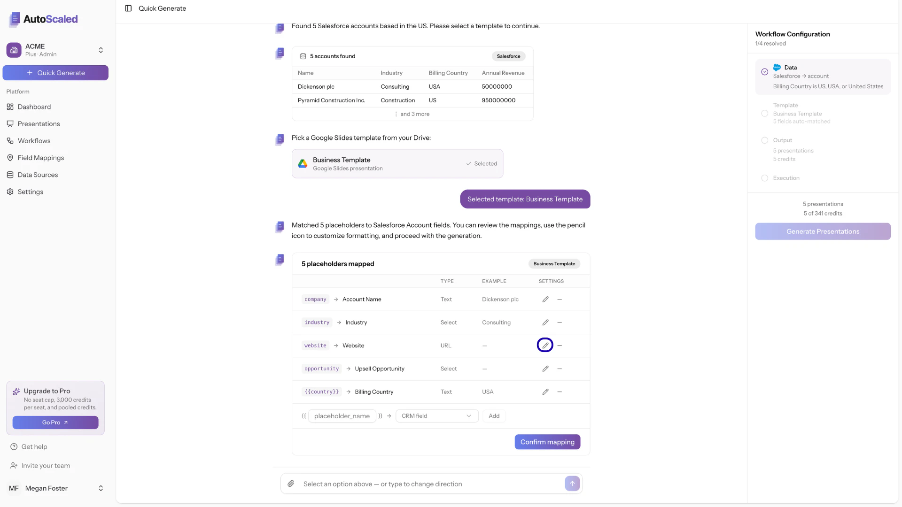
Task: Open the CRM field dropdown
Action: (x=436, y=416)
